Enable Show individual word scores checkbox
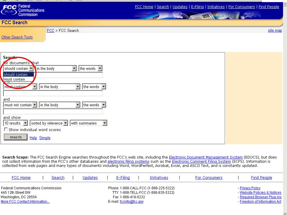The image size is (287, 215). tap(6, 129)
